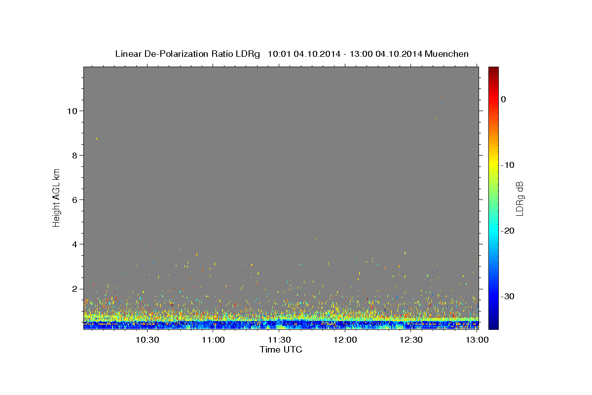Viewport: 592px width, 395px height.
Task: Click the 13:00 time tick label
Action: (x=477, y=340)
